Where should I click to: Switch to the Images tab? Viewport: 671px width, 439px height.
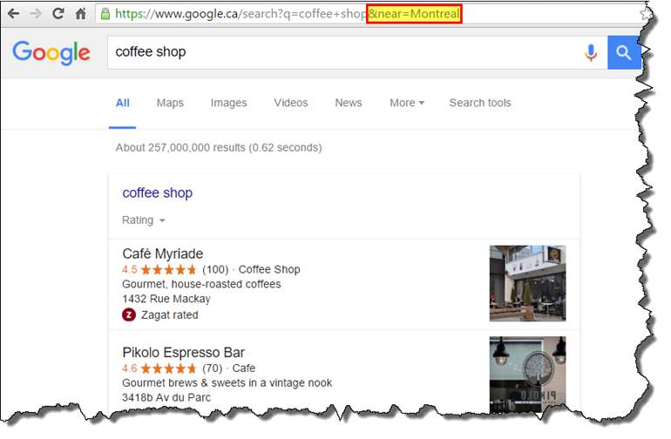(228, 103)
